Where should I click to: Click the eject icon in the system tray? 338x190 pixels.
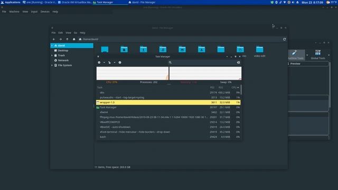(x=297, y=2)
